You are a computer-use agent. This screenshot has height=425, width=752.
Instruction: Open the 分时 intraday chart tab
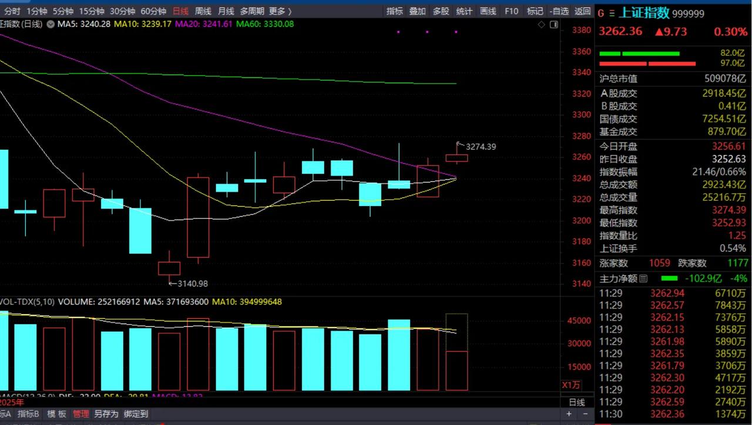pos(12,11)
